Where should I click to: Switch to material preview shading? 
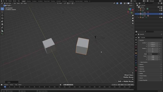130,3
